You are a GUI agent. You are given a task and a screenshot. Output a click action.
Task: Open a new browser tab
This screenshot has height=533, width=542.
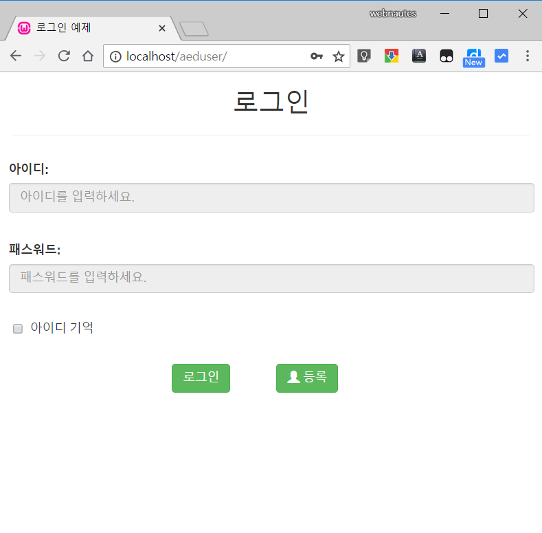194,29
